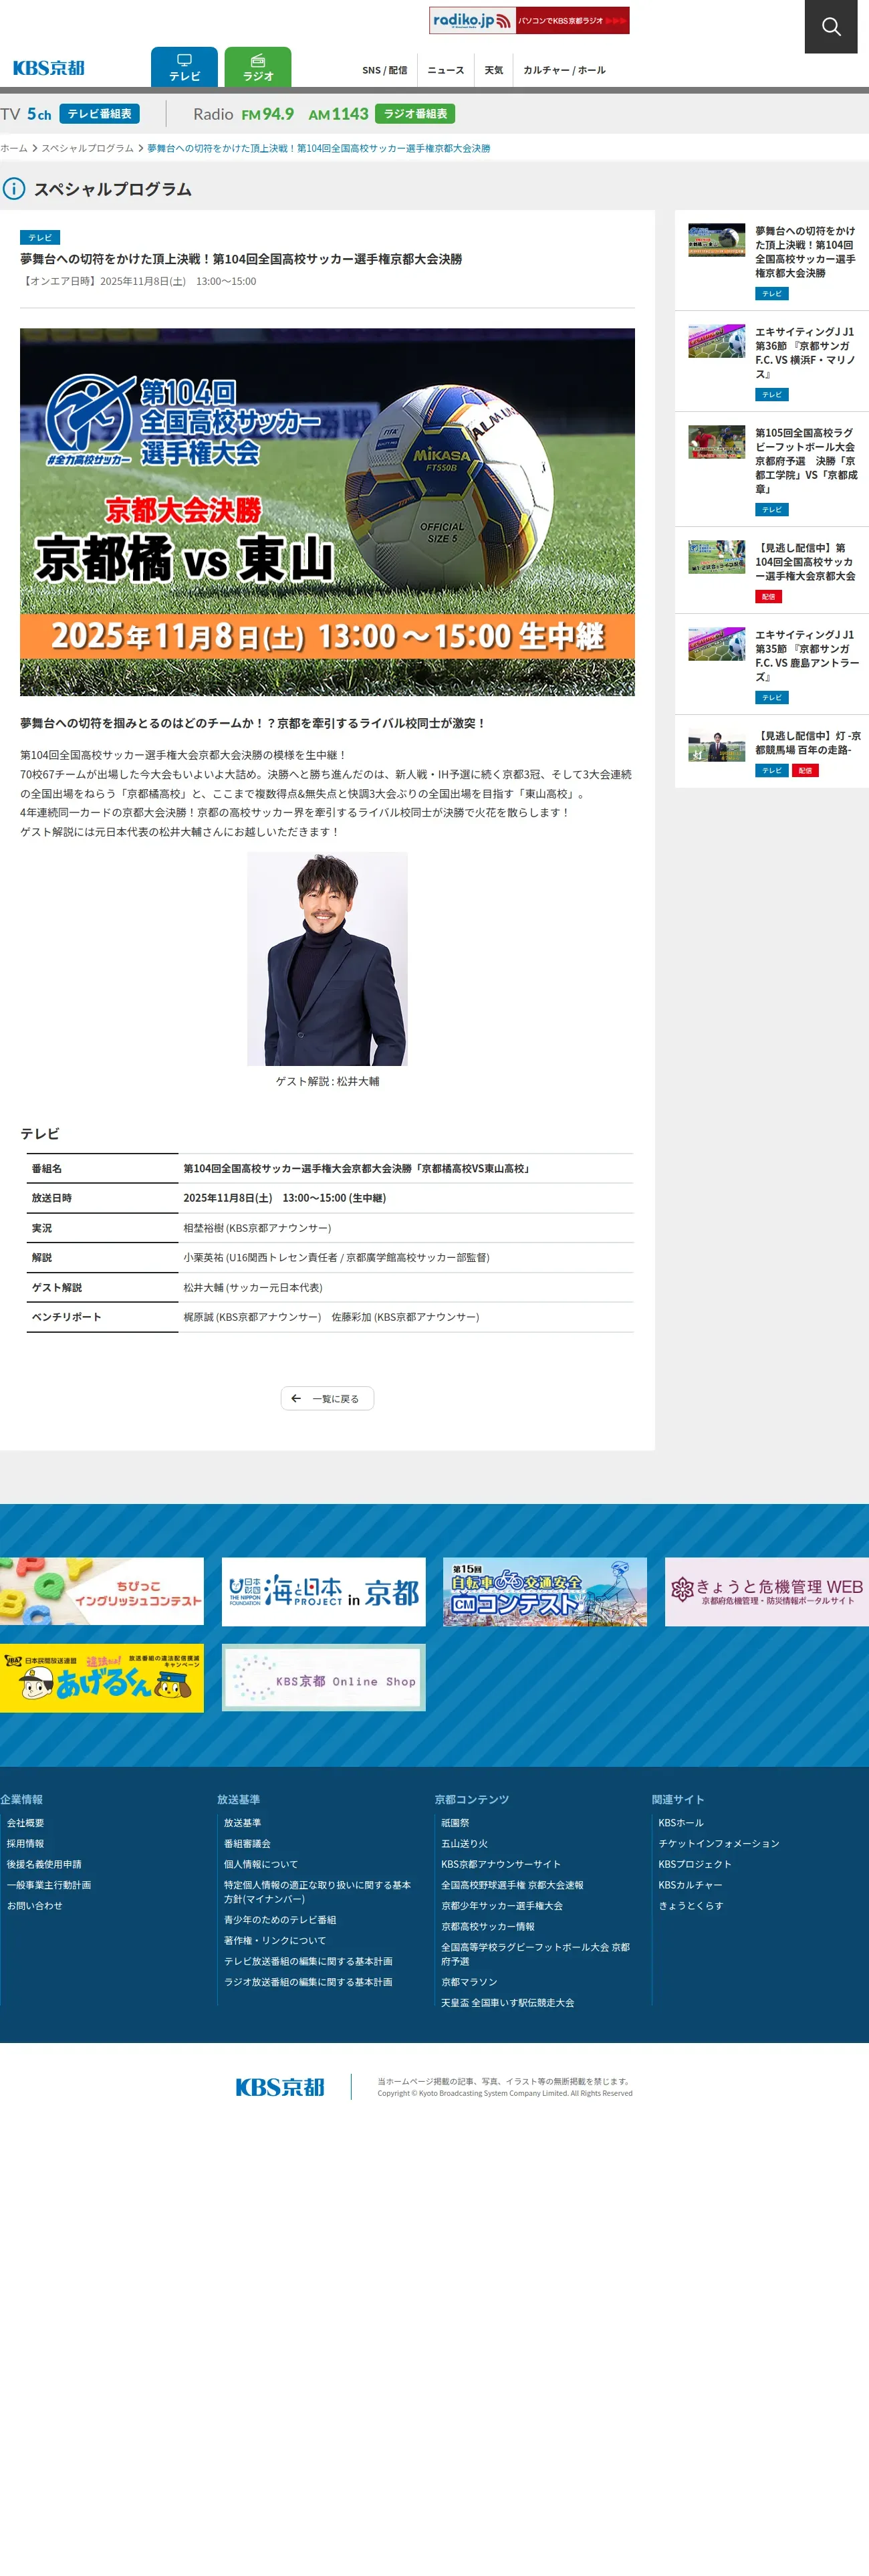Open the SNS / 配信 menu
869x2576 pixels.
coord(385,70)
